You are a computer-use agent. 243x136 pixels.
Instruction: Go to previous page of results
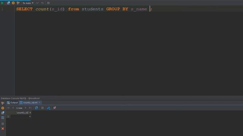coord(13,108)
